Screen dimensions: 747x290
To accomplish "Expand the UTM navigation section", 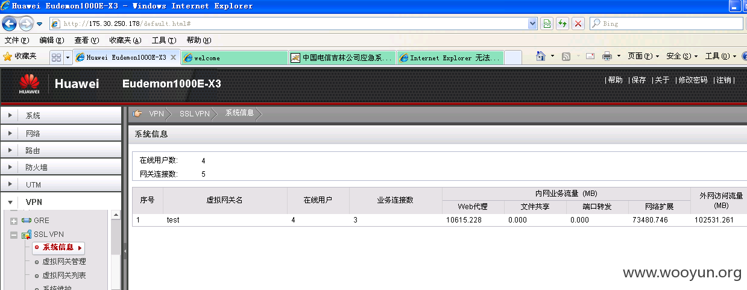I will pyautogui.click(x=60, y=184).
